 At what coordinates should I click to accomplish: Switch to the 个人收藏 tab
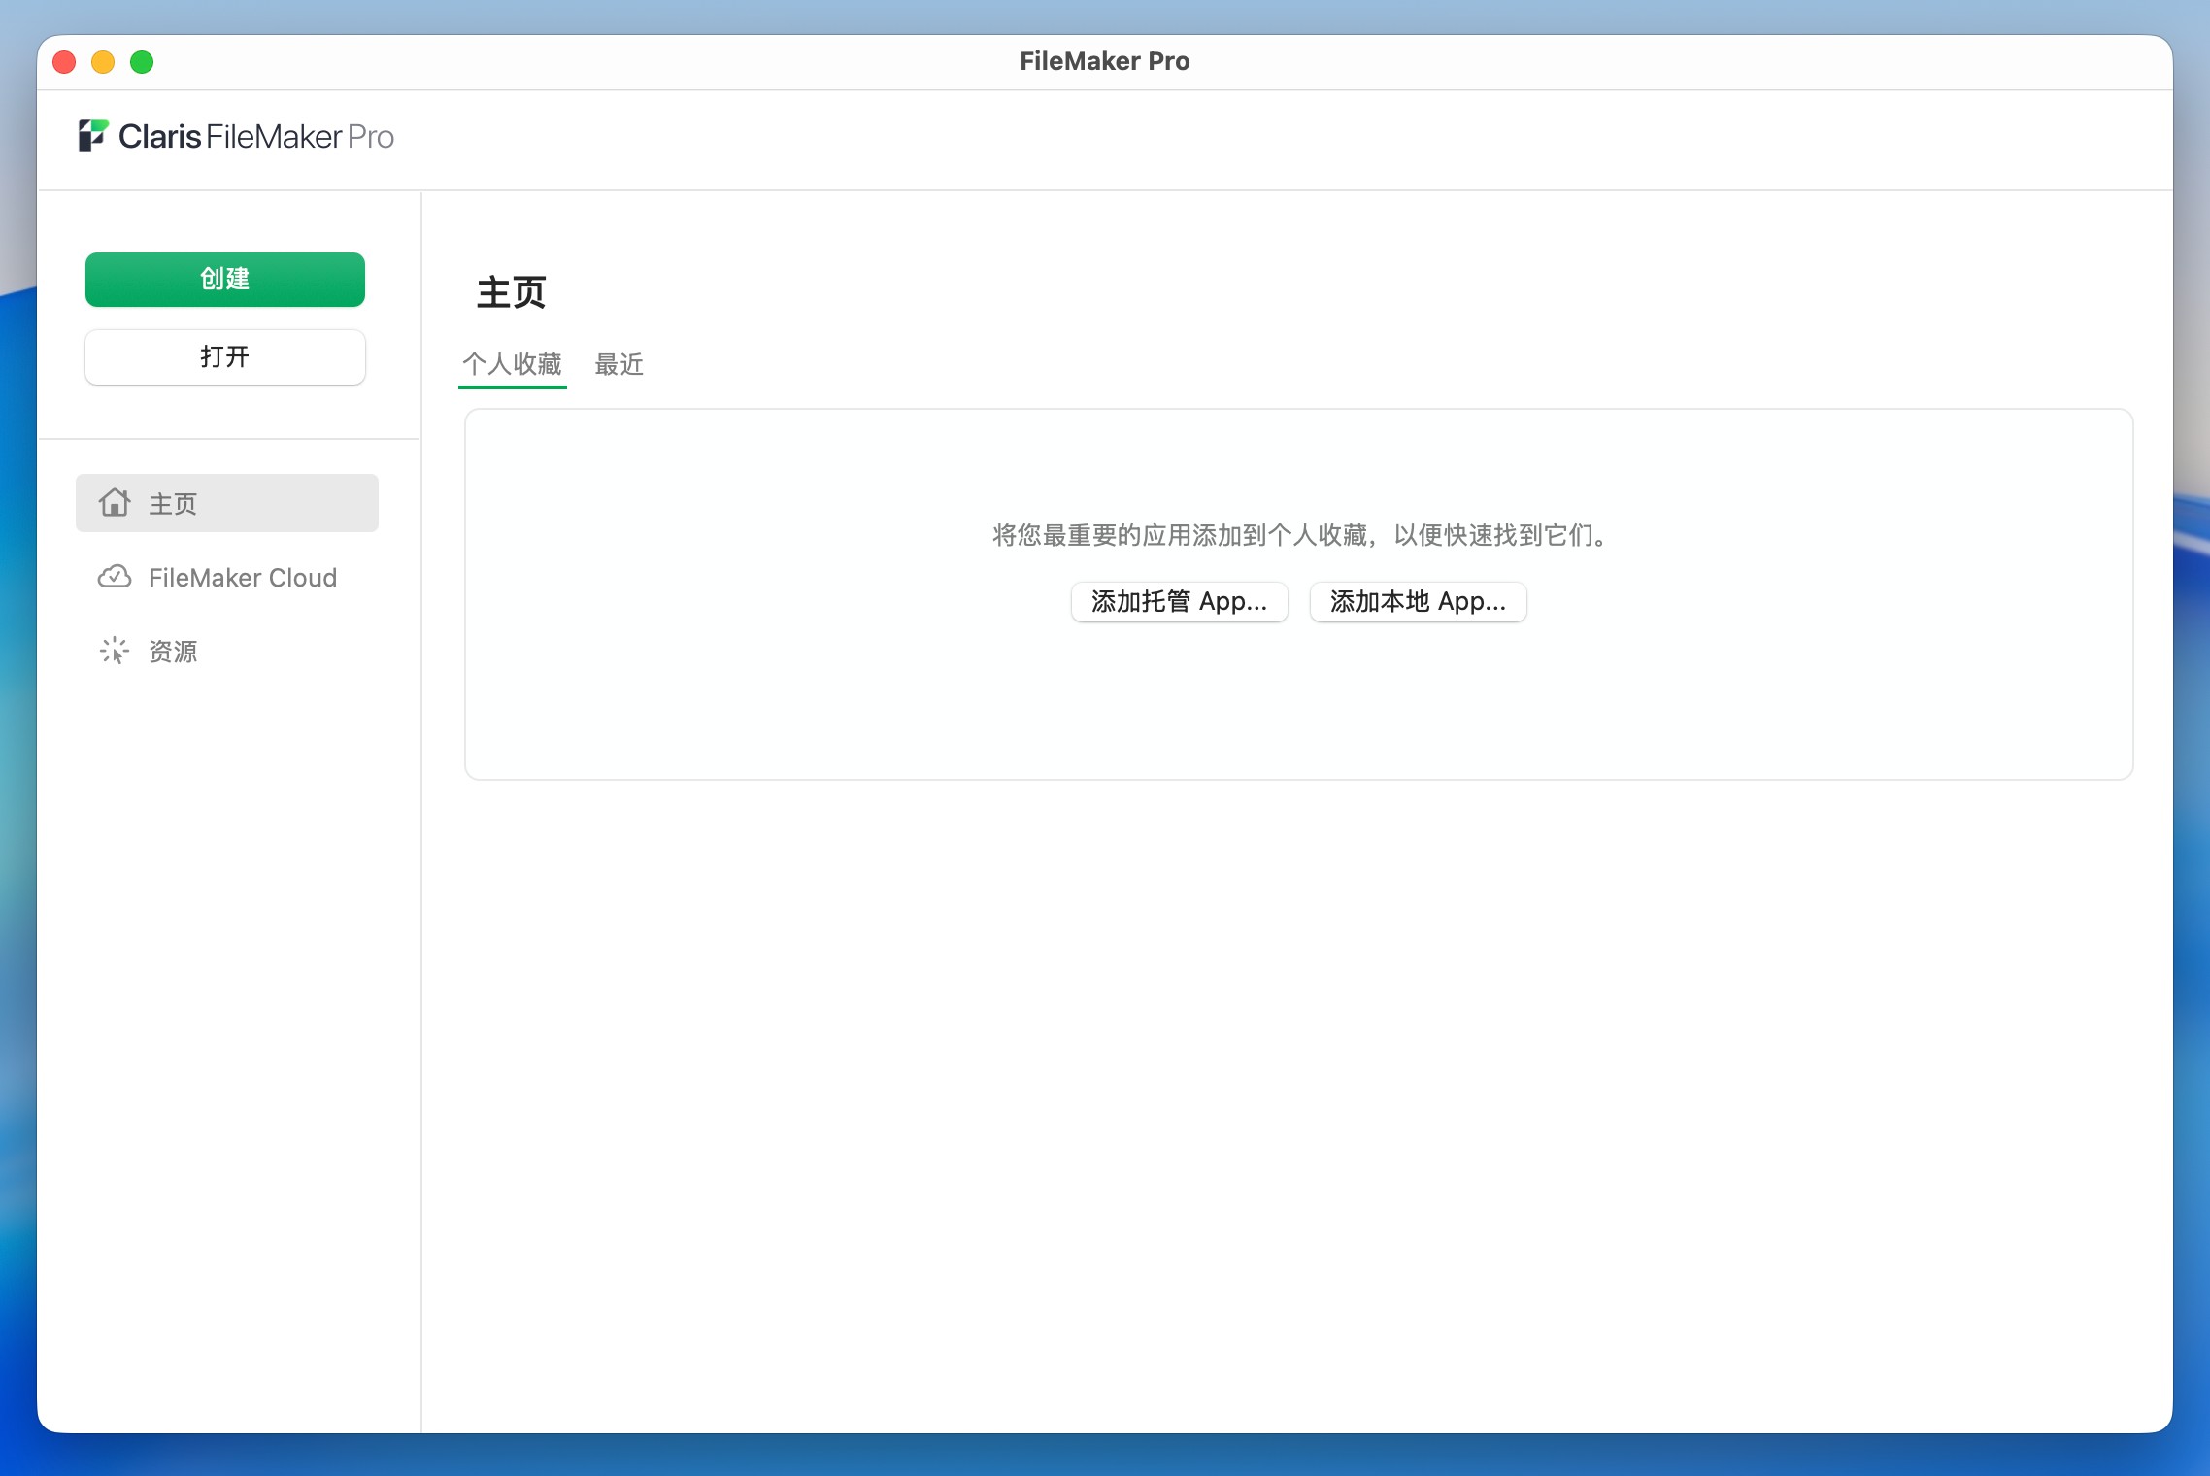point(512,364)
